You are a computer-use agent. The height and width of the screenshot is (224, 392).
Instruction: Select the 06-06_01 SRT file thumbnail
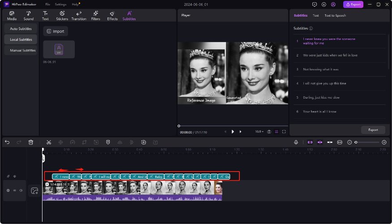59,49
